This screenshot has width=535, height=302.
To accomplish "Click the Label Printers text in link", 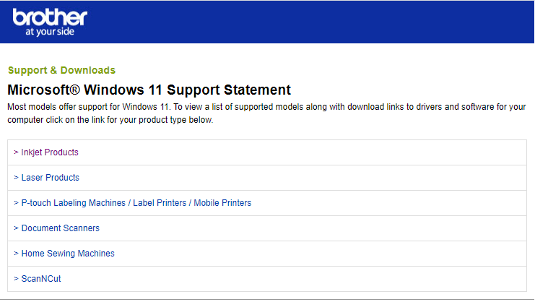I will 160,203.
